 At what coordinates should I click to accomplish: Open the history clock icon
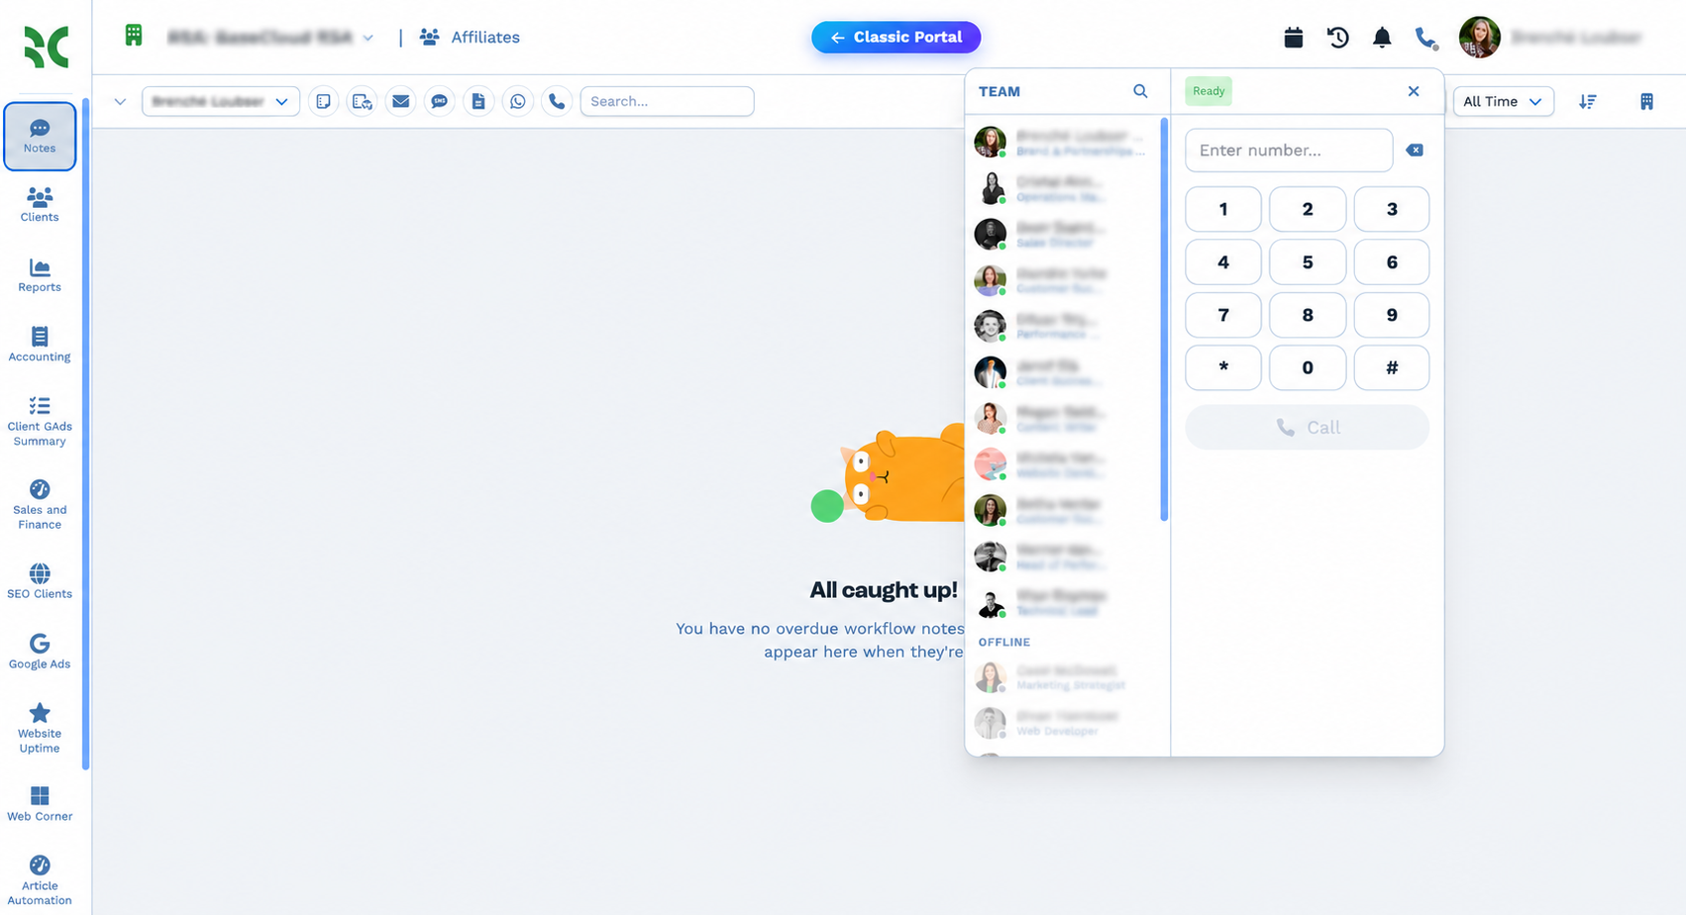coord(1338,38)
